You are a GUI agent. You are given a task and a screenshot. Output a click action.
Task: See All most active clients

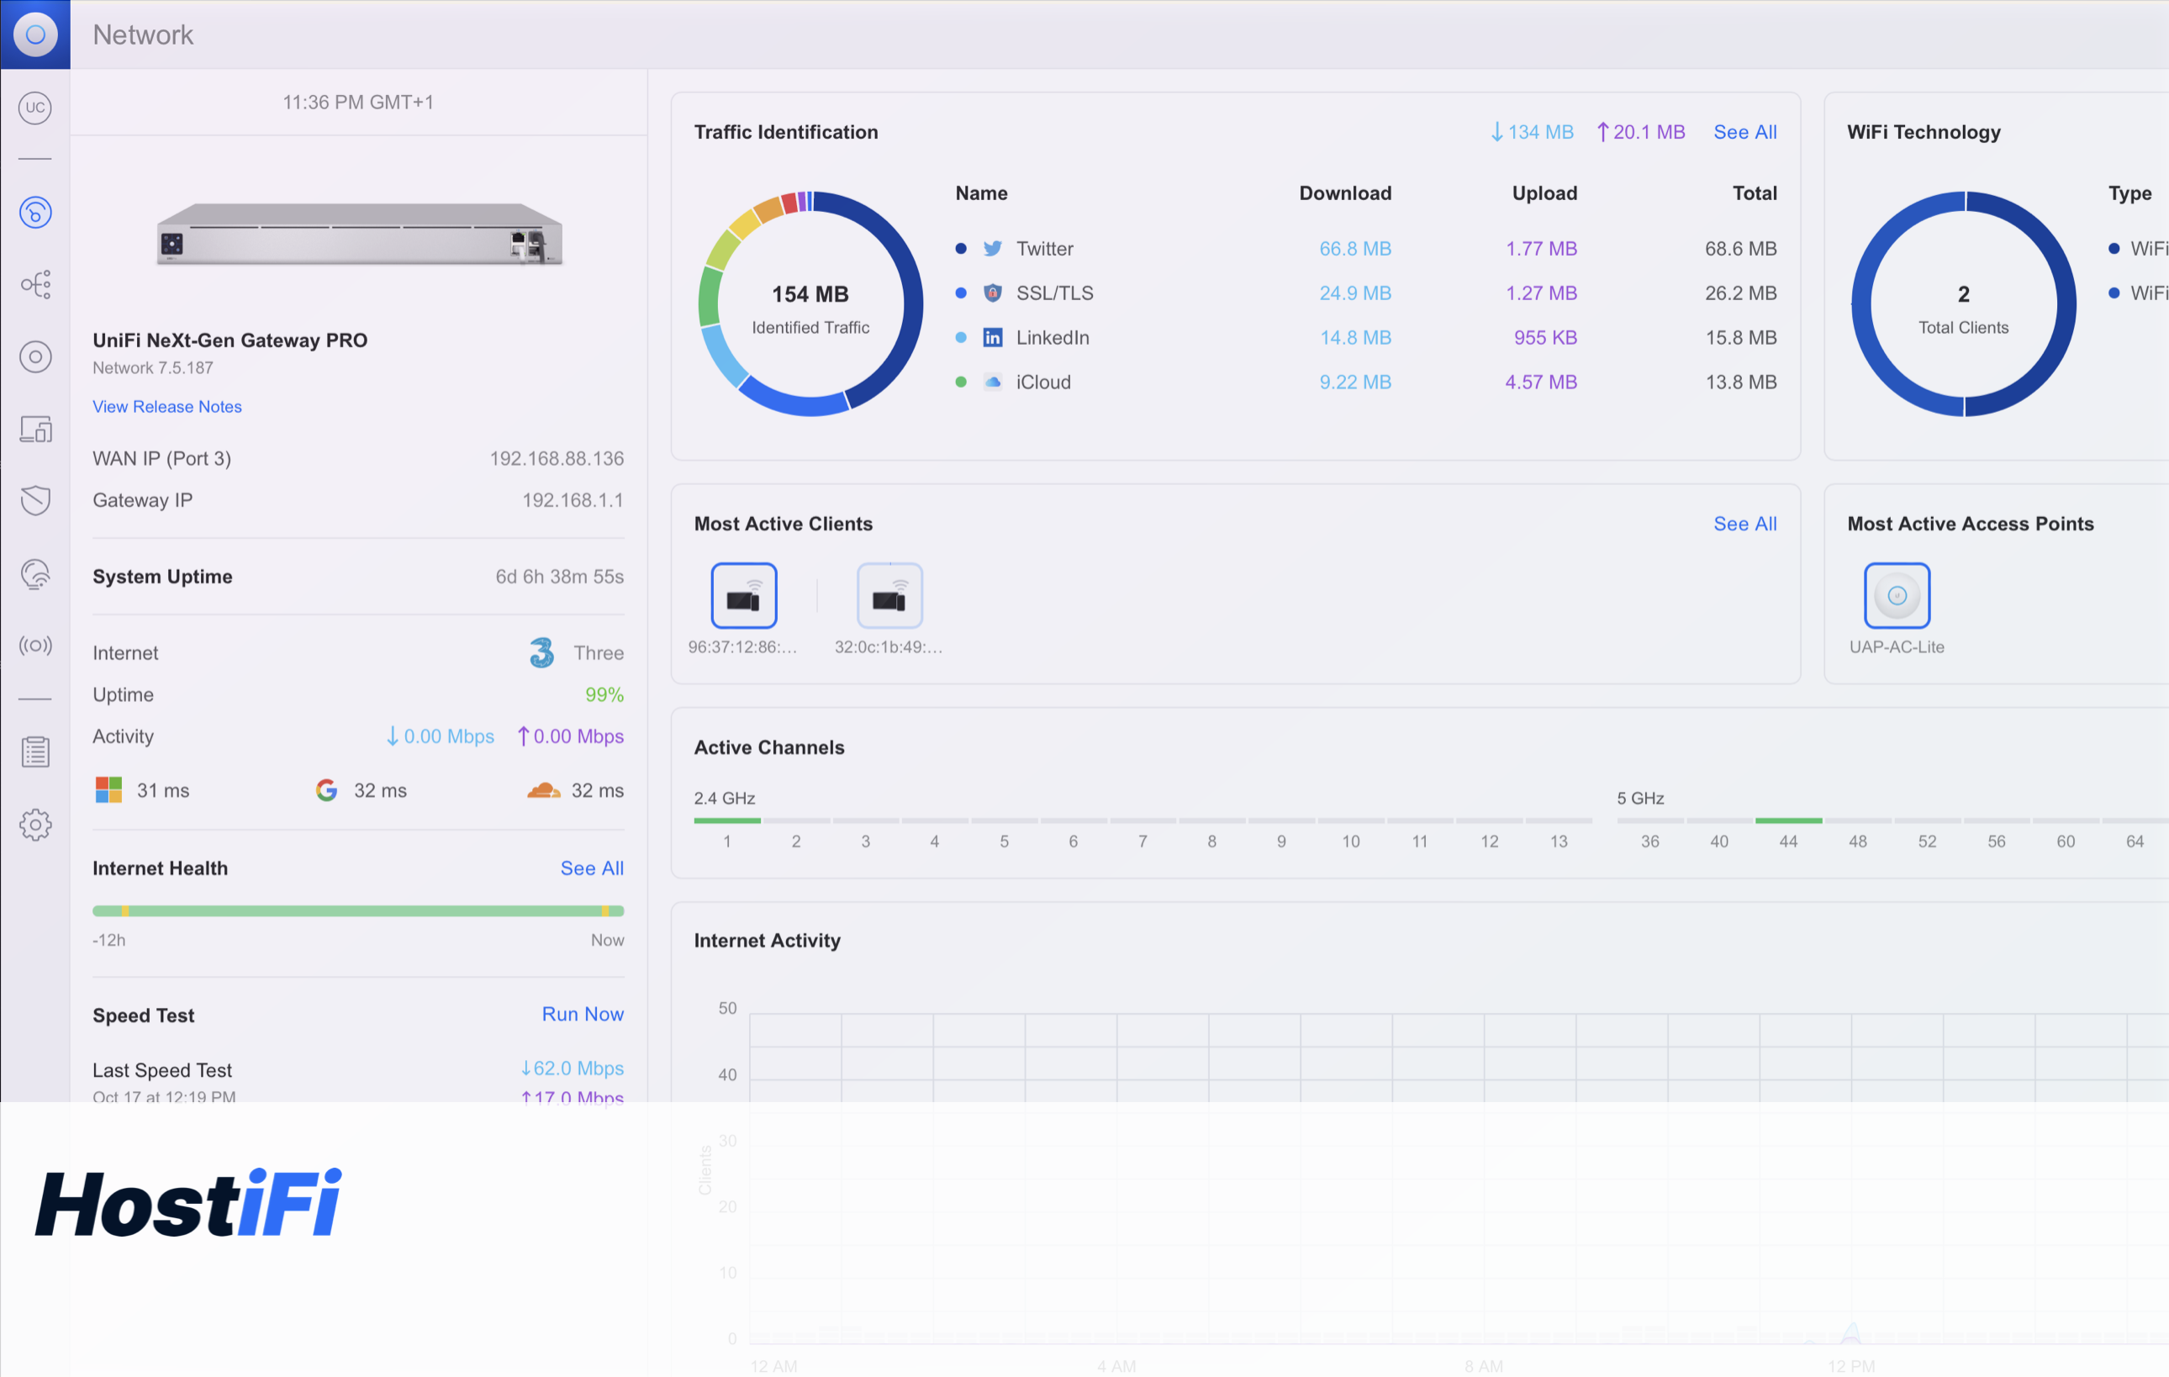[x=1744, y=523]
